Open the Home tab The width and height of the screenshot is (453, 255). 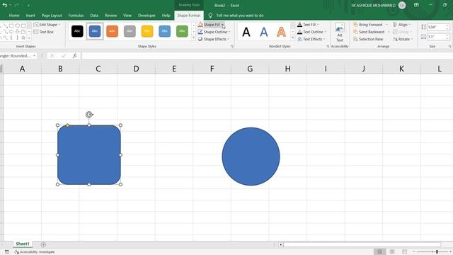pos(14,16)
